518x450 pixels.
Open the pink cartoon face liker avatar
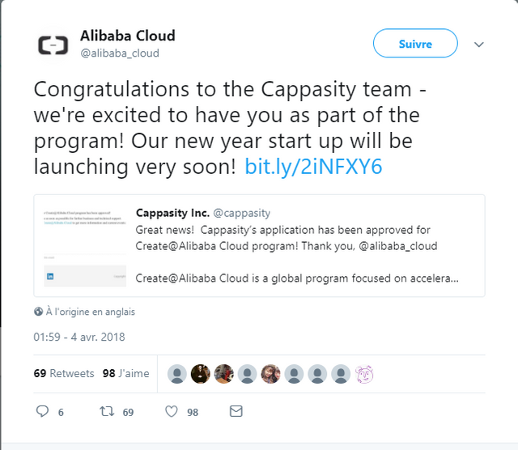click(364, 374)
